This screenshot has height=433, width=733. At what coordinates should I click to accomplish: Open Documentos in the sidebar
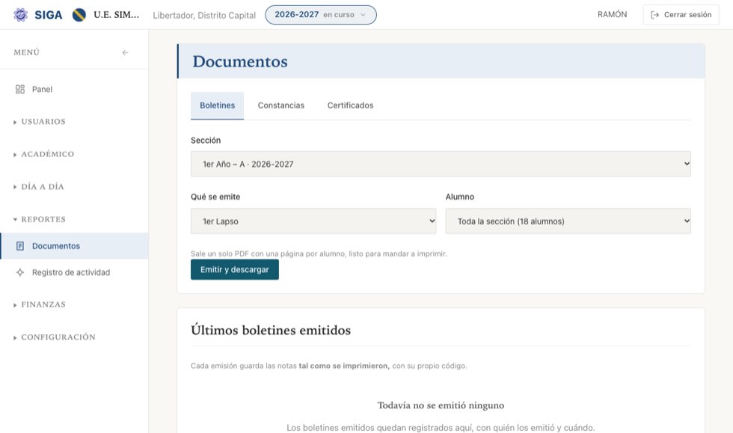74,246
